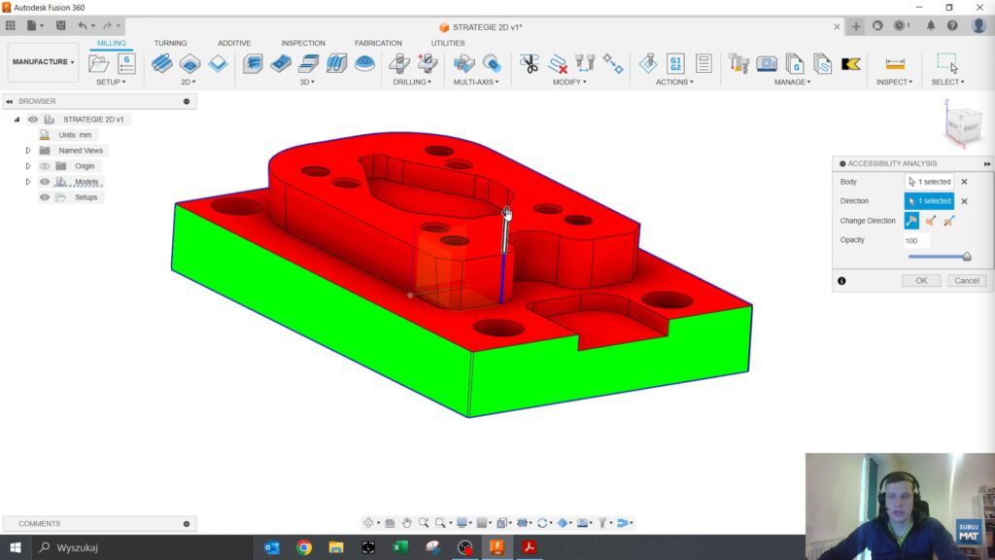The height and width of the screenshot is (560, 995).
Task: Toggle Setups visibility eye icon
Action: [45, 197]
